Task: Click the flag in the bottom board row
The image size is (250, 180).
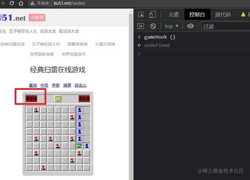Action: click(x=43, y=167)
